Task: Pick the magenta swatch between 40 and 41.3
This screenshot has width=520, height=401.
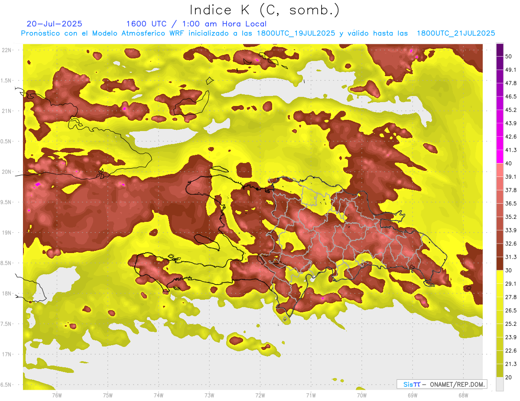Action: pos(500,157)
